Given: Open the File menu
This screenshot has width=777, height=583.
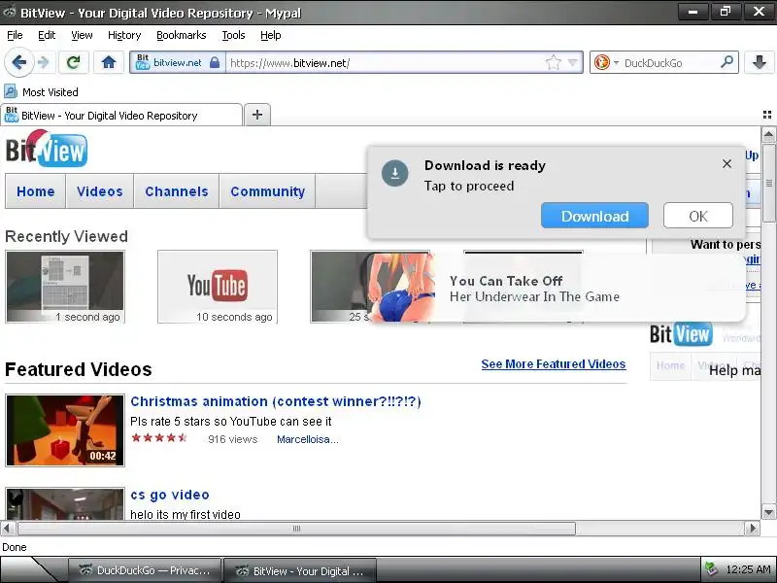Looking at the screenshot, I should coord(15,35).
